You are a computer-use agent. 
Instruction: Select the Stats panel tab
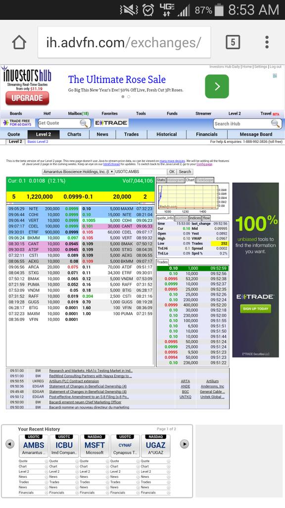tap(161, 180)
